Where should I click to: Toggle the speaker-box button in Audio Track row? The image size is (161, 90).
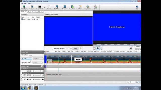coord(30,71)
